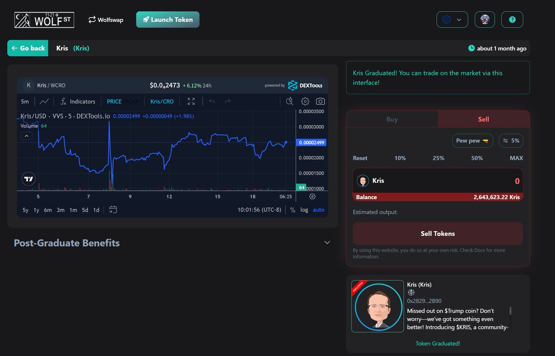Click the balance value 2,643,623.22 Kris
Viewport: 555px width, 356px height.
coord(497,197)
